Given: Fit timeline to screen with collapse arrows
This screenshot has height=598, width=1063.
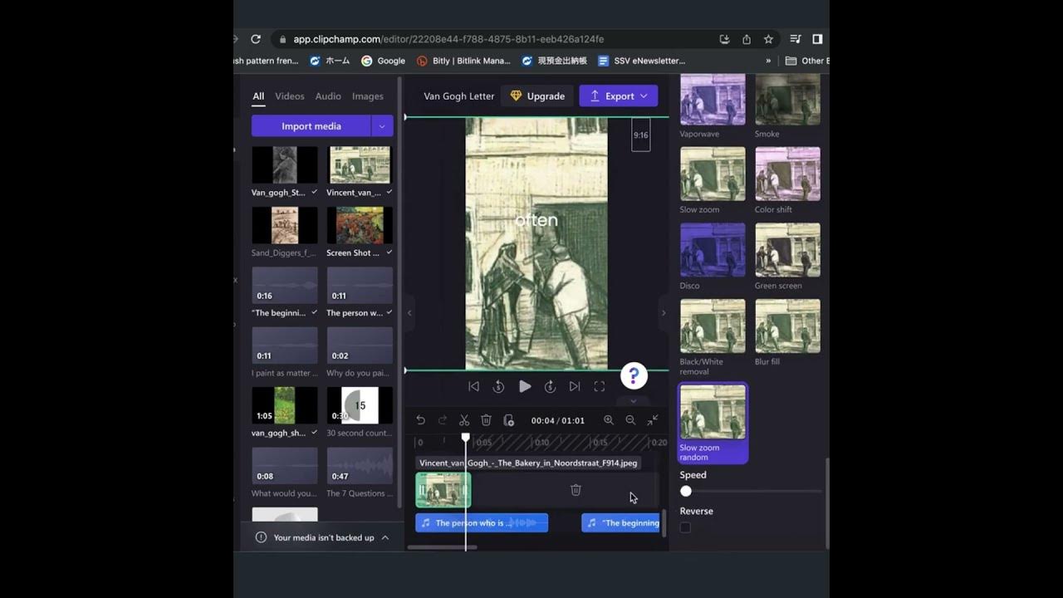Looking at the screenshot, I should (x=653, y=420).
